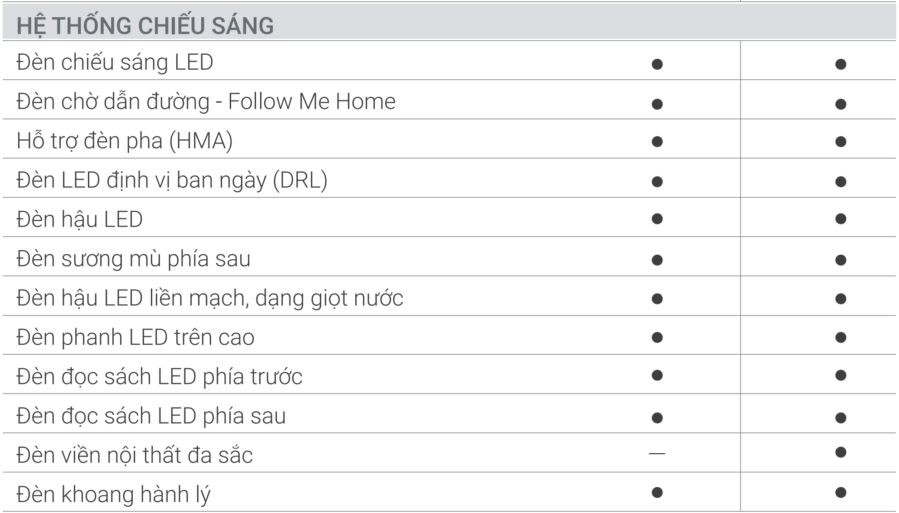Click the second-column dot for Đèn khoang hành lý
899x513 pixels.
(841, 492)
